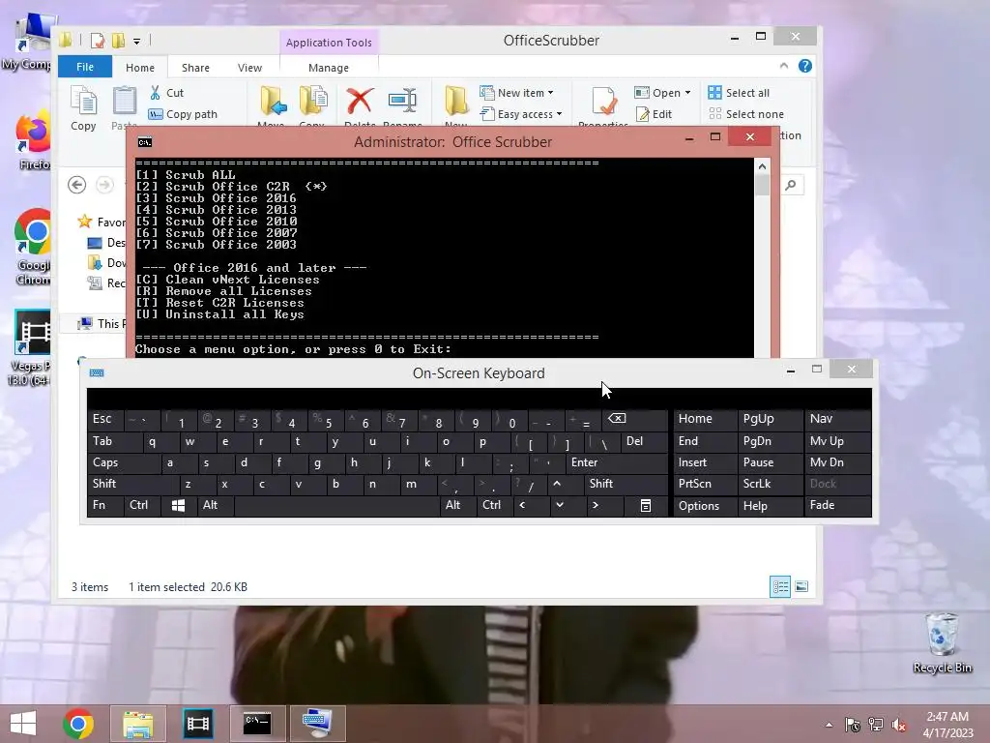Click the Windows Start button
This screenshot has height=743, width=990.
click(23, 724)
